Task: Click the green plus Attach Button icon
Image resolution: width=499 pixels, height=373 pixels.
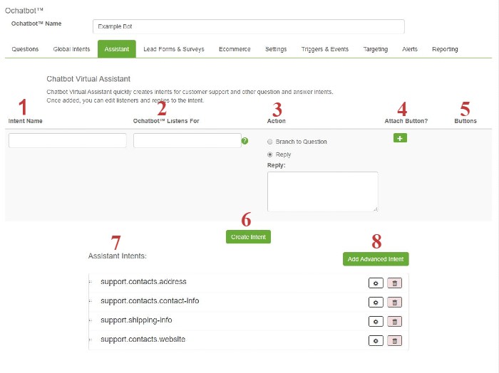Action: pos(400,138)
